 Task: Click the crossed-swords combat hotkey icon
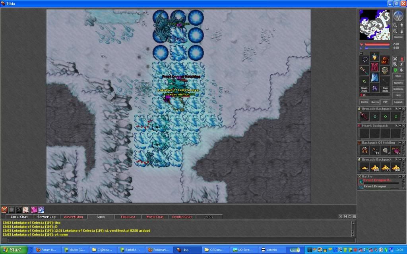point(4,210)
